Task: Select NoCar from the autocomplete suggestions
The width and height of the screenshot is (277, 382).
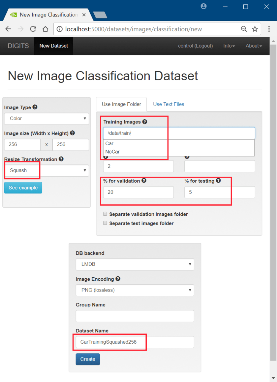Action: 112,152
